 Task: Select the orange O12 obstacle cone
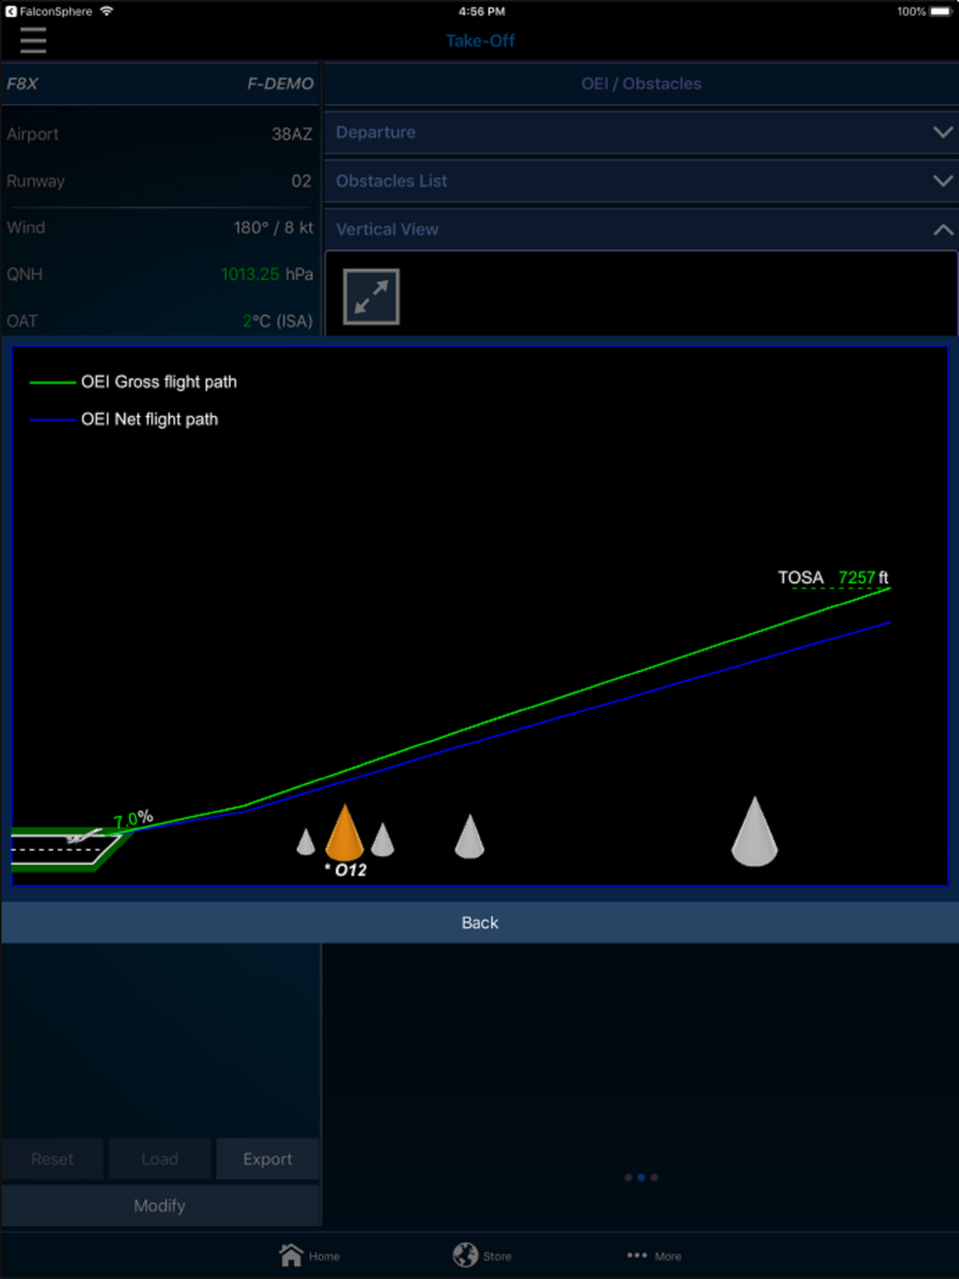click(344, 831)
